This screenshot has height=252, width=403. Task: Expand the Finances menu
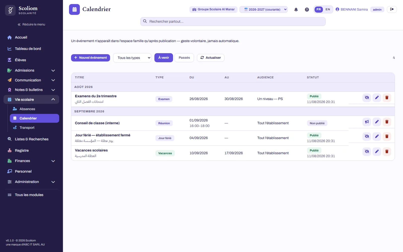(31, 161)
